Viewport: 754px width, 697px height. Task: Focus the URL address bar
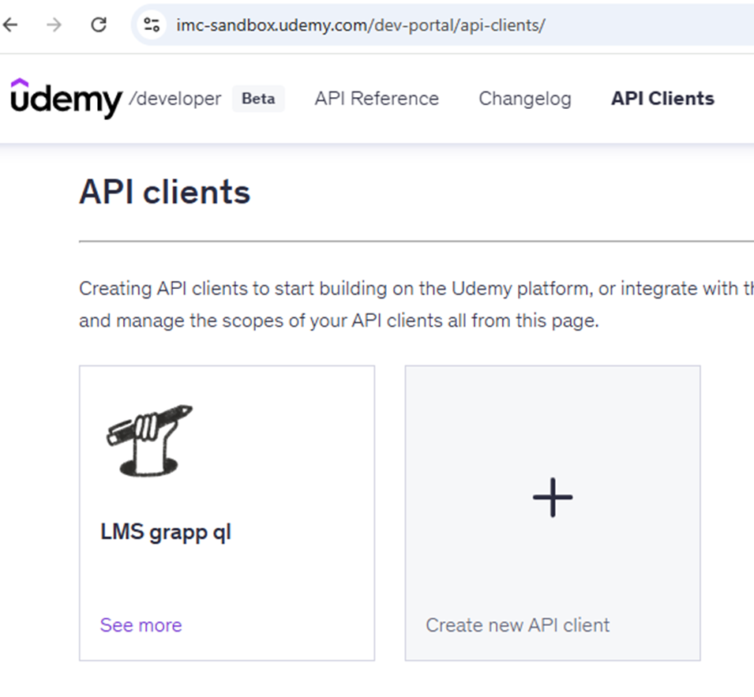pyautogui.click(x=442, y=24)
